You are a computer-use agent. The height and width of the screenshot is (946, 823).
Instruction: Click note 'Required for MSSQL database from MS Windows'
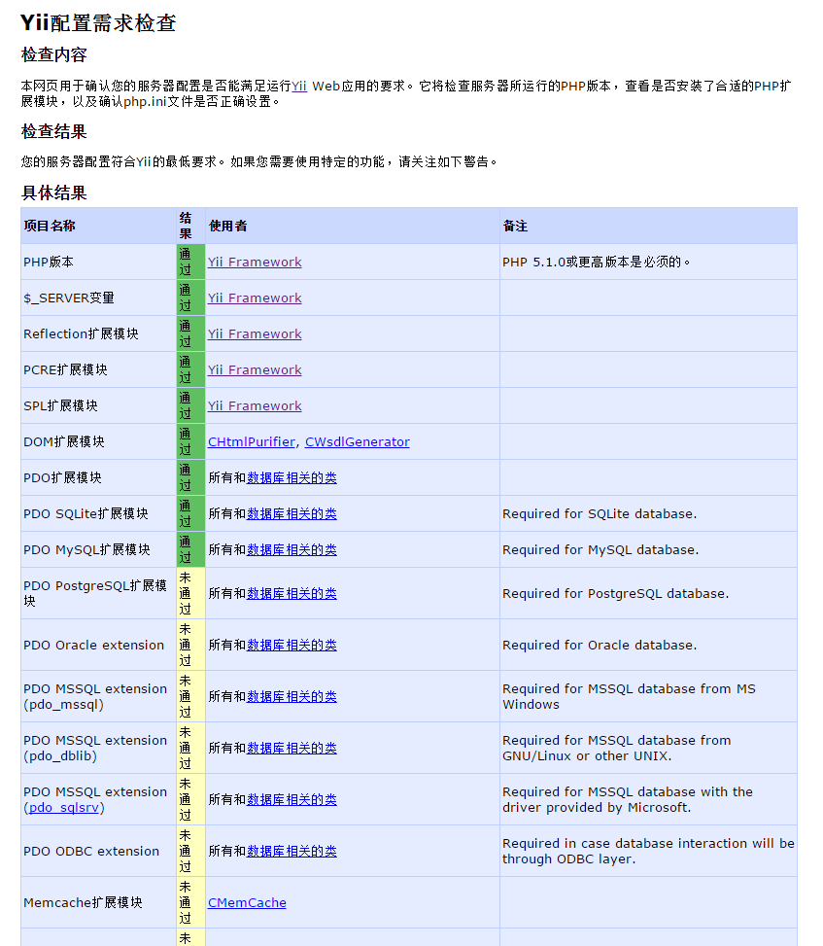pyautogui.click(x=629, y=696)
